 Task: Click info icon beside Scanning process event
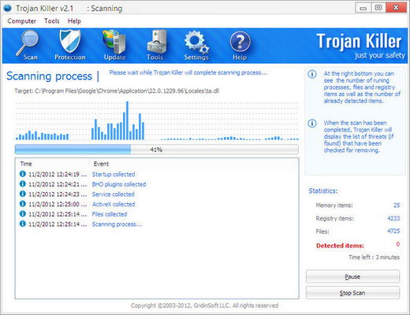coord(23,224)
